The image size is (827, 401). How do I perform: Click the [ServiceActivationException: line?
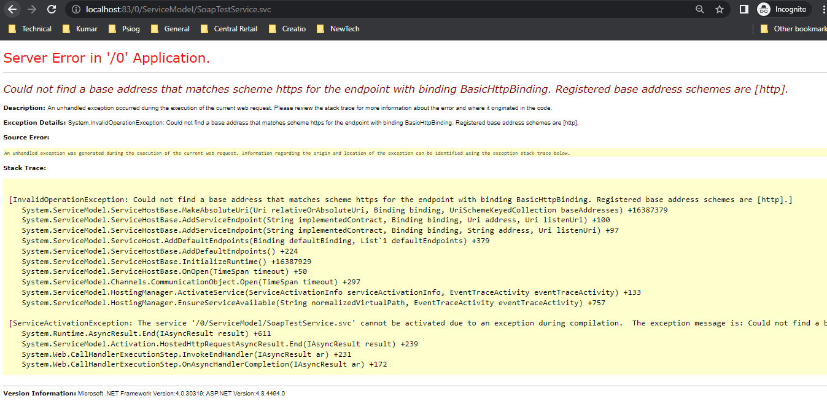click(417, 323)
